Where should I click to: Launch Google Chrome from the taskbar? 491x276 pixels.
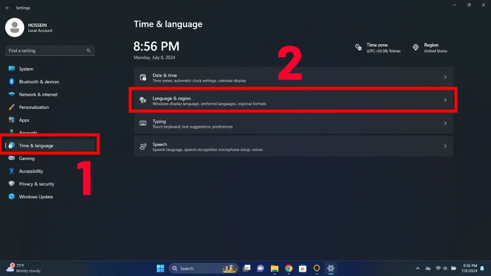coord(289,268)
